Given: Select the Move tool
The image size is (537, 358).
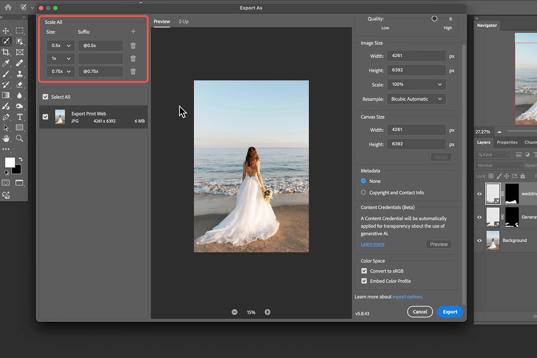Looking at the screenshot, I should tap(6, 30).
